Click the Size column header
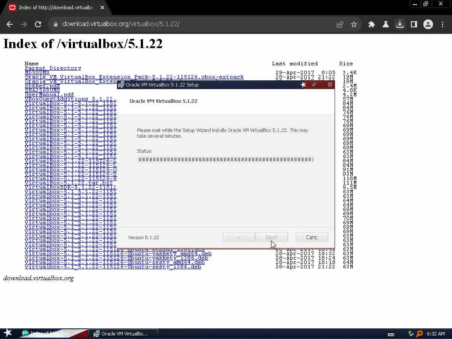 point(346,64)
